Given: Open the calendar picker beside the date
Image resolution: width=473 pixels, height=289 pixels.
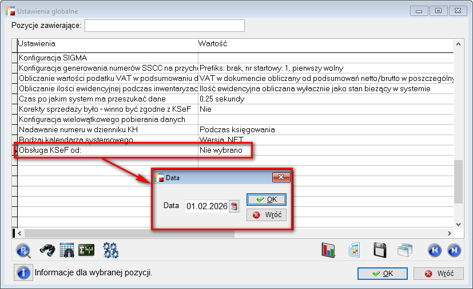Looking at the screenshot, I should pyautogui.click(x=233, y=206).
